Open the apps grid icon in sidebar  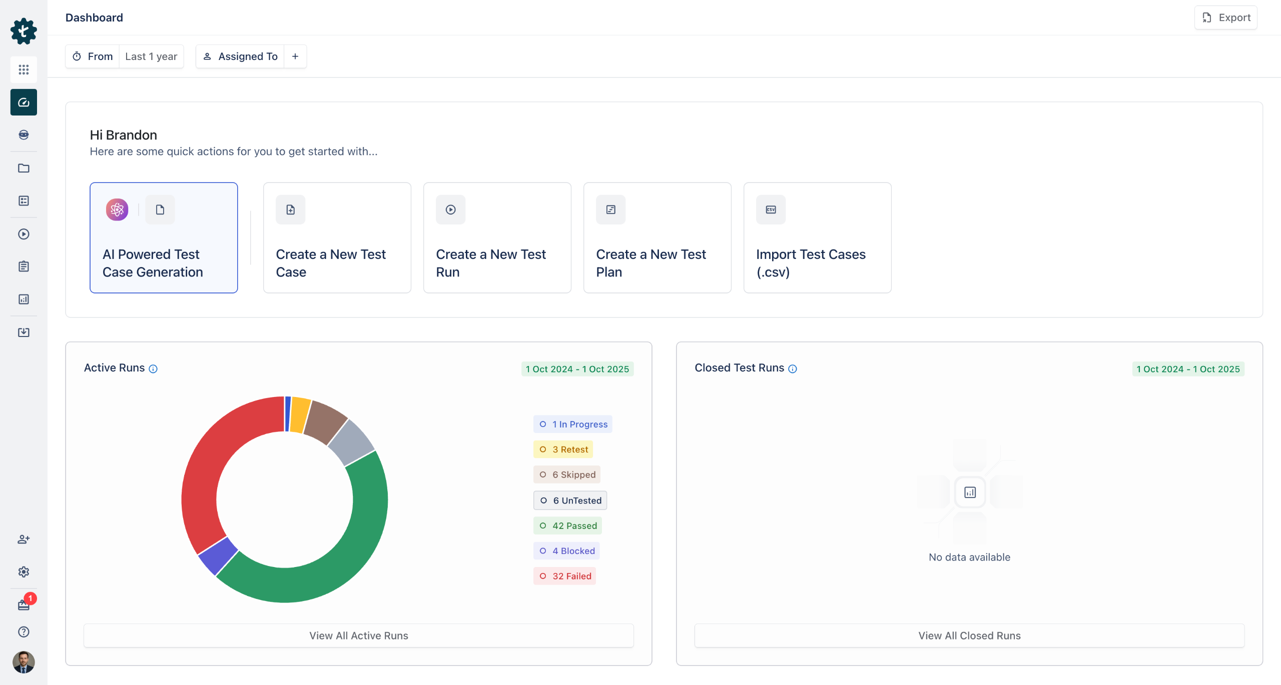coord(24,69)
